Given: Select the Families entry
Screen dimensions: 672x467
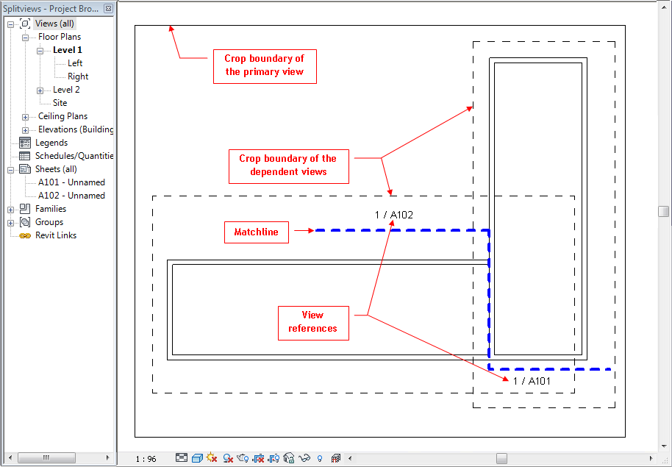Looking at the screenshot, I should click(51, 209).
